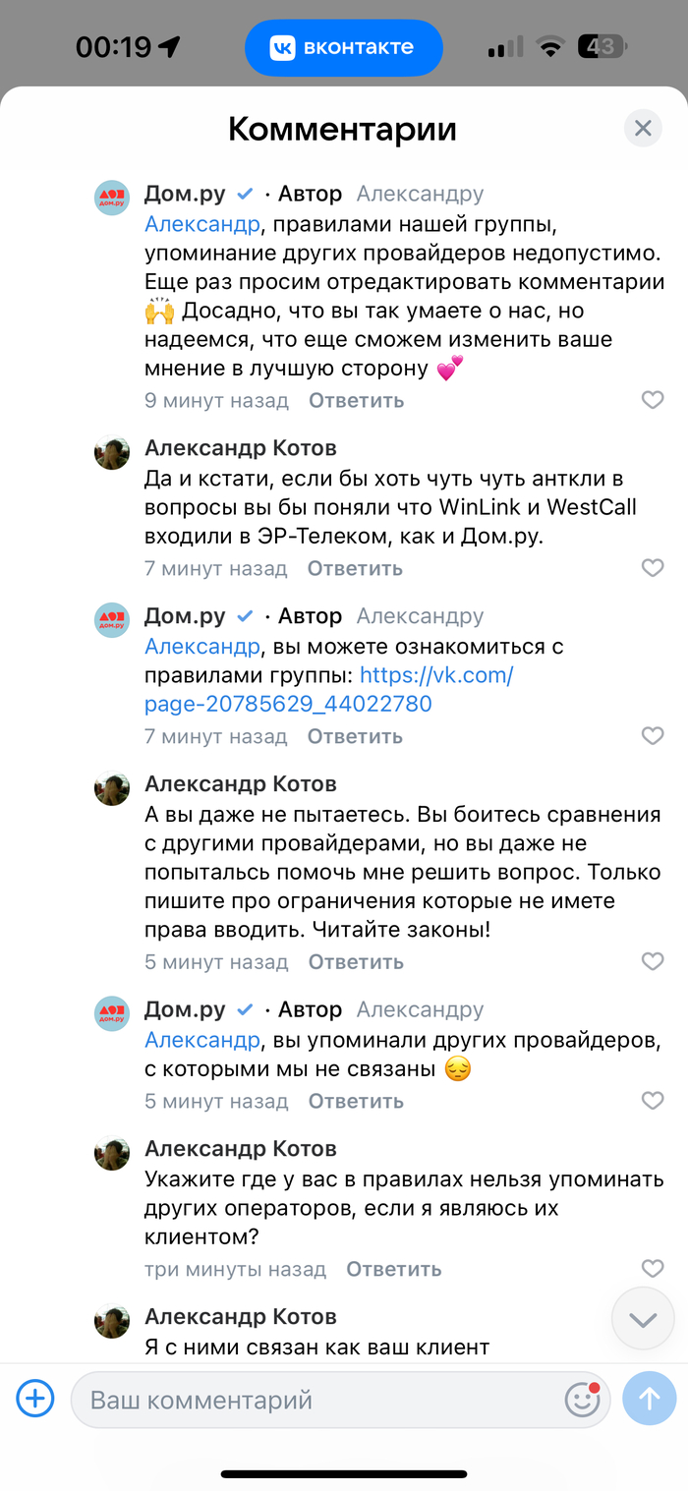Tap Александр Котов's name above "Укажите где" comment
Viewport: 688px width, 1491px height.
point(240,1149)
